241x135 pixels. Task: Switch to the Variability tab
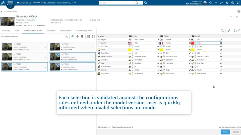[x=6, y=30]
